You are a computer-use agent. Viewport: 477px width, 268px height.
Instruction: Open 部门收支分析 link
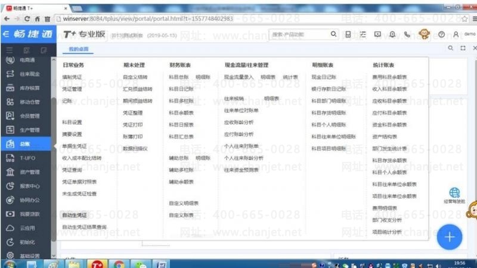(x=387, y=220)
